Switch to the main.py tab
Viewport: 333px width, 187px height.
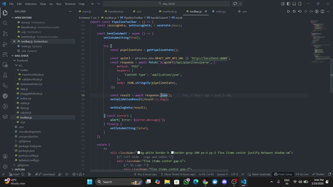[x=221, y=11]
